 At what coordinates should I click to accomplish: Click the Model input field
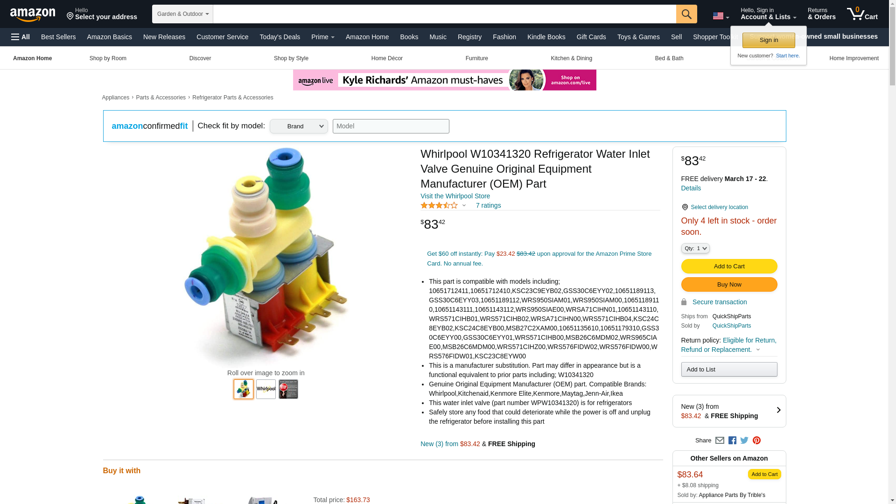(391, 126)
